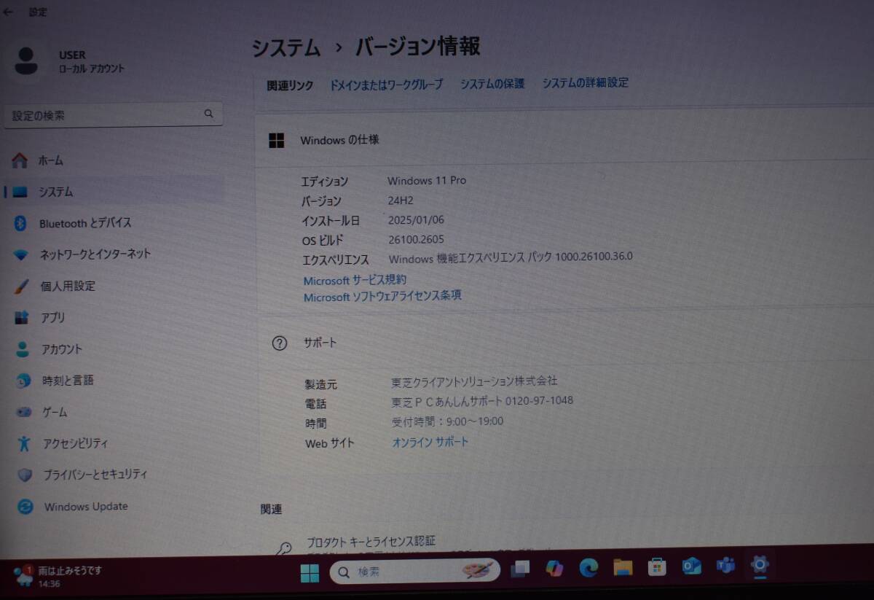
Task: Click システム in the breadcrumb title
Action: (x=286, y=48)
